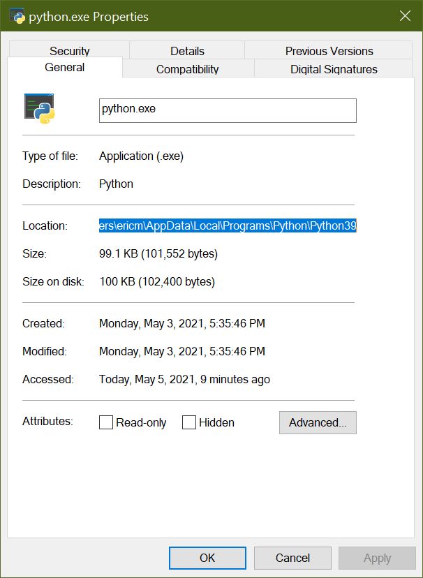Open the Details tab
423x578 pixels.
187,50
